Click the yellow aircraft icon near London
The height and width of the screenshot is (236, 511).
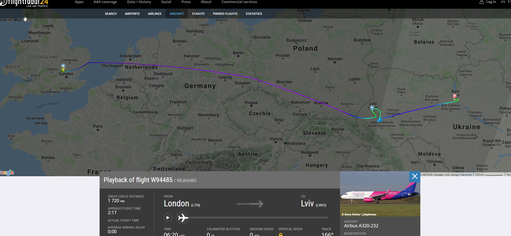(63, 70)
